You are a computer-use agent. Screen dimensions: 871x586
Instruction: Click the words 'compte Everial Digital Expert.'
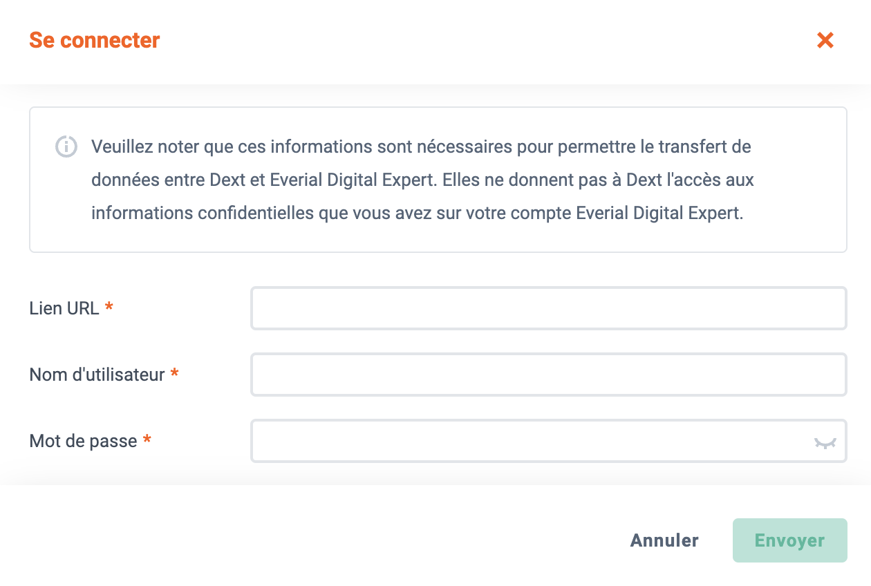click(x=660, y=213)
